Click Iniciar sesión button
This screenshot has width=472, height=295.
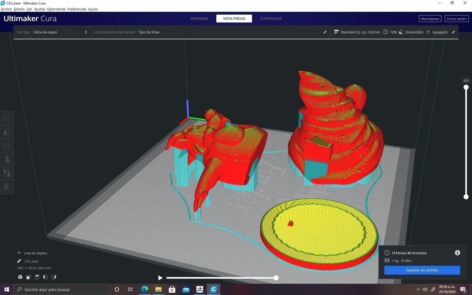tap(457, 19)
